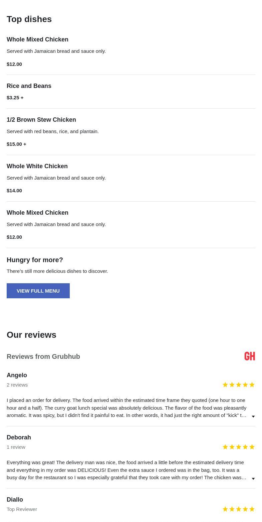
Task: Click the $15.00 + price label
Action: 16,144
